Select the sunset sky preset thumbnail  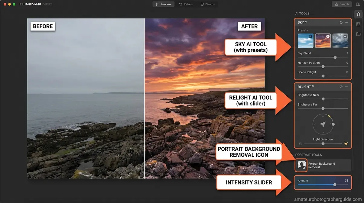point(323,41)
